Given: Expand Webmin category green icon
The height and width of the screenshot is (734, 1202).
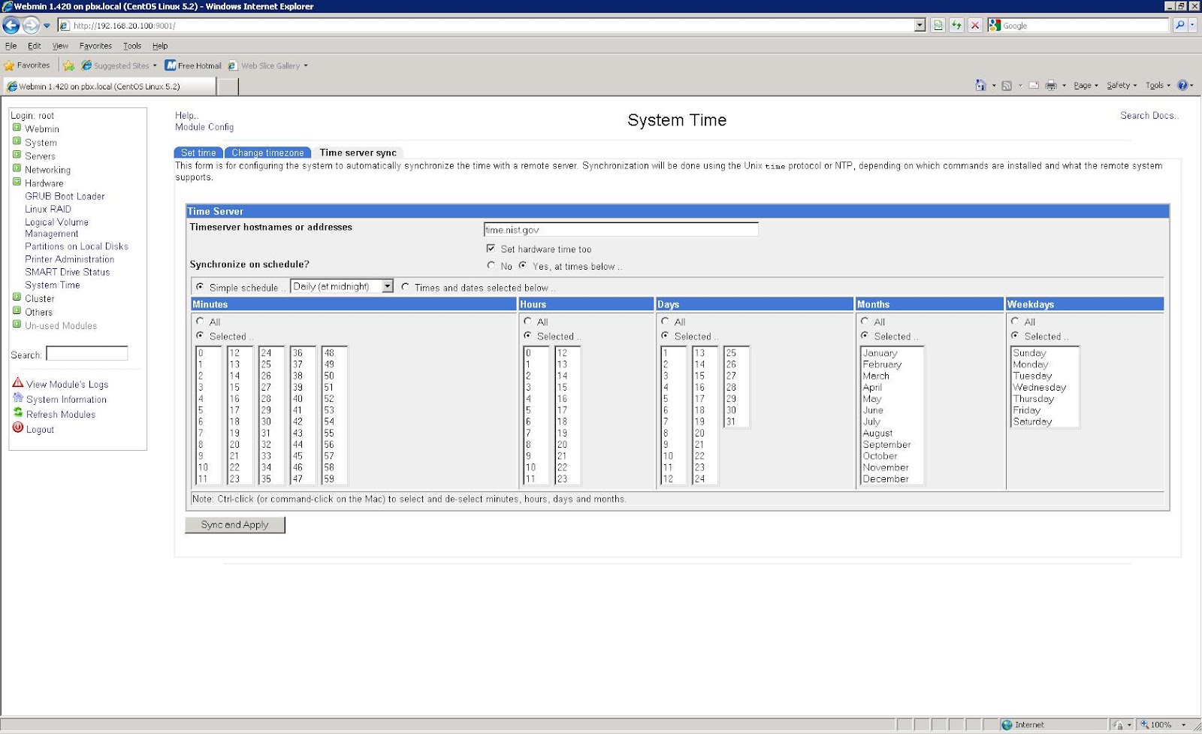Looking at the screenshot, I should (x=17, y=128).
